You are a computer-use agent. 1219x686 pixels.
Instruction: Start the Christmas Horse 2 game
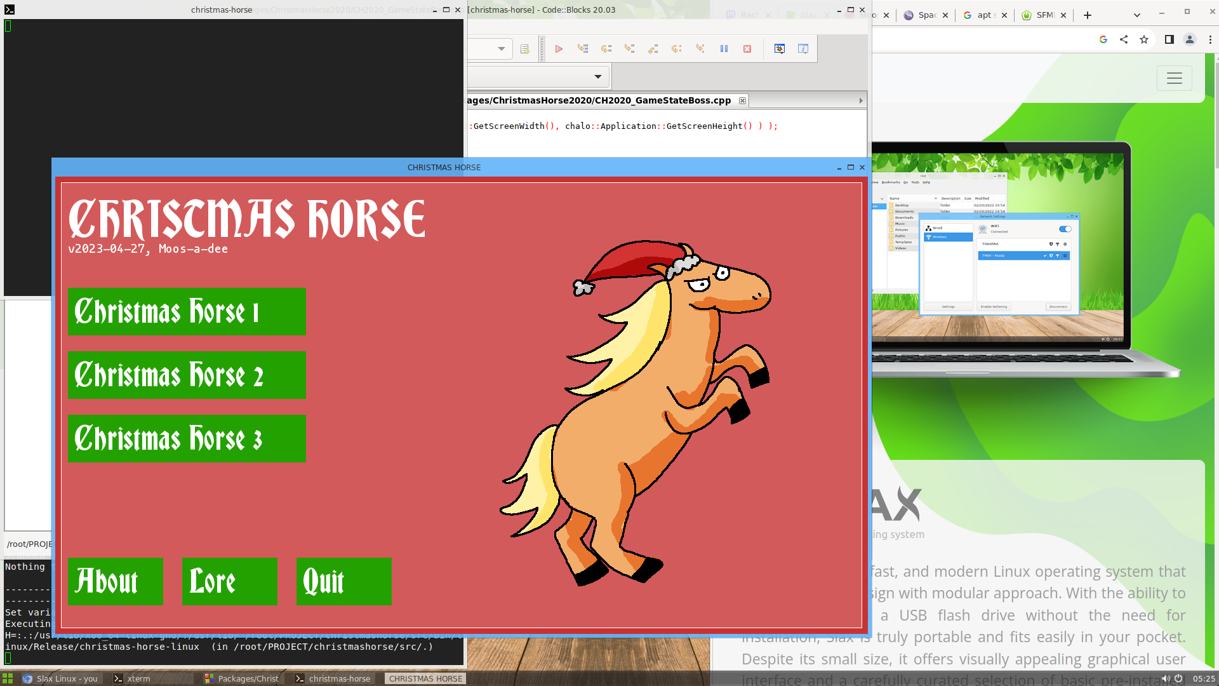tap(187, 375)
